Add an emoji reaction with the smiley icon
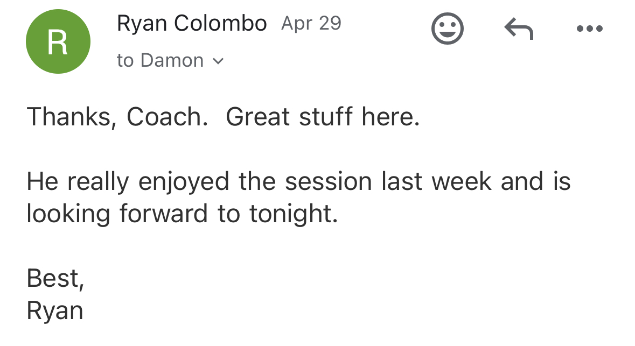 [448, 29]
